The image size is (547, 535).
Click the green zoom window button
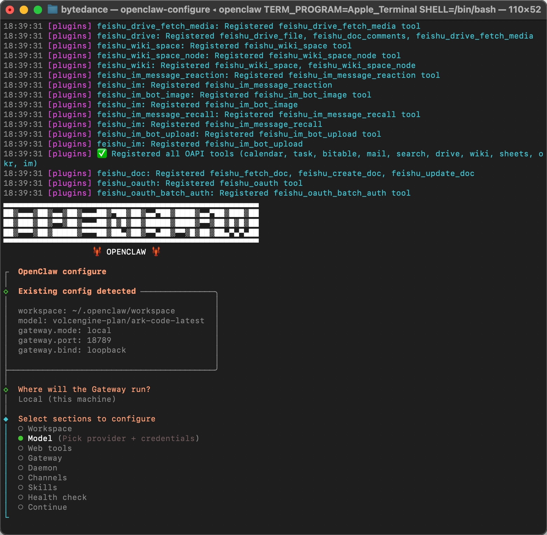click(38, 10)
